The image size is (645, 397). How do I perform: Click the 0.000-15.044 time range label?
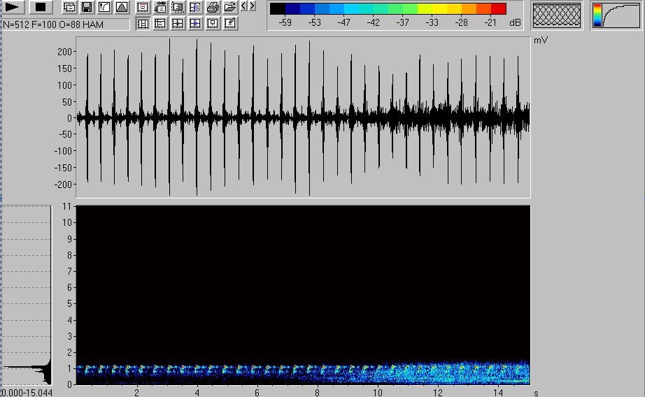click(27, 392)
